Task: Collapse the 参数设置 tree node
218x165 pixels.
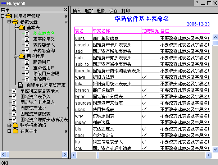Action: (9, 22)
